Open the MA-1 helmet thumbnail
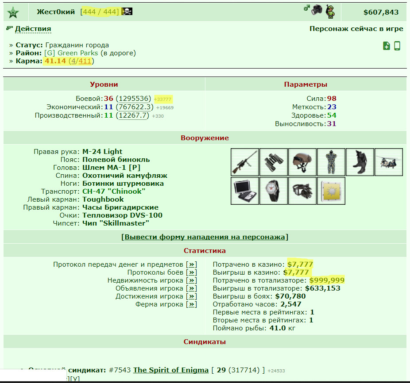This screenshot has height=383, width=410. click(x=302, y=162)
